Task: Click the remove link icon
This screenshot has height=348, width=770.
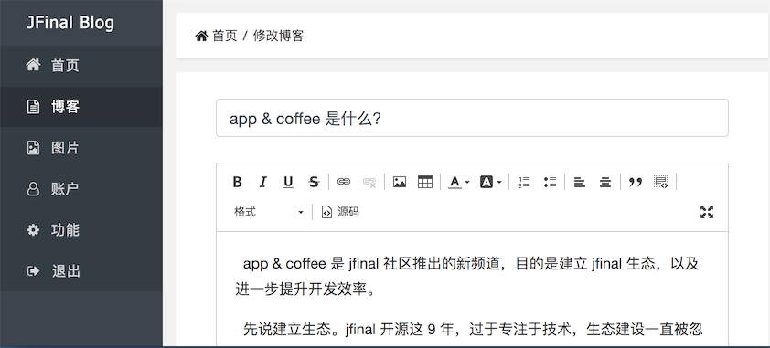Action: pos(369,183)
